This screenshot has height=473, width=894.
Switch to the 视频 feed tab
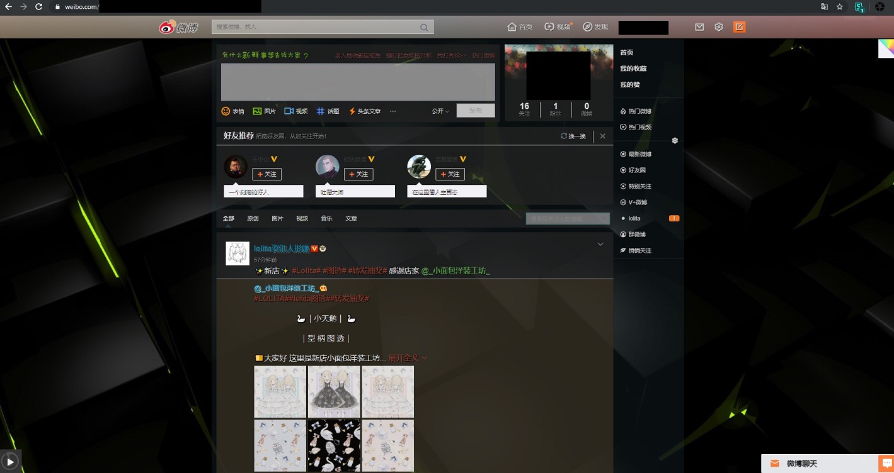(x=302, y=218)
